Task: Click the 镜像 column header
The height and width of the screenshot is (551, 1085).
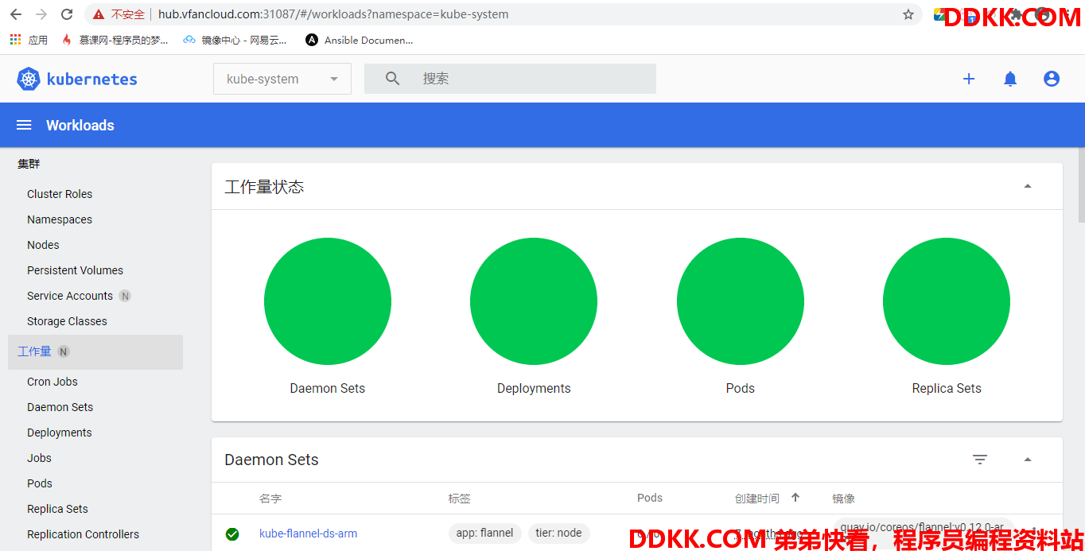Action: click(x=843, y=499)
